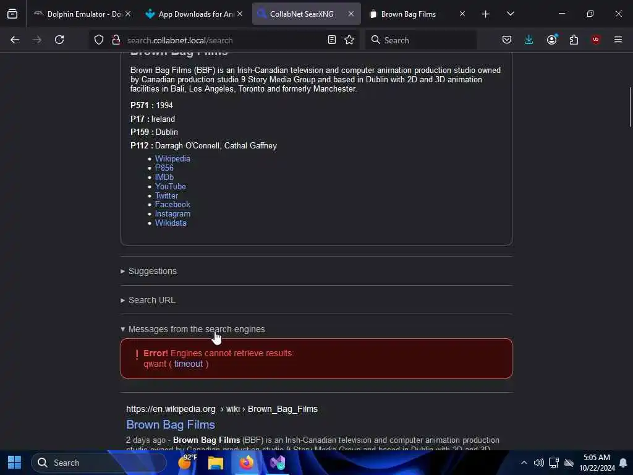633x475 pixels.
Task: Select the CollabNet SearXNG tab
Action: tap(305, 14)
